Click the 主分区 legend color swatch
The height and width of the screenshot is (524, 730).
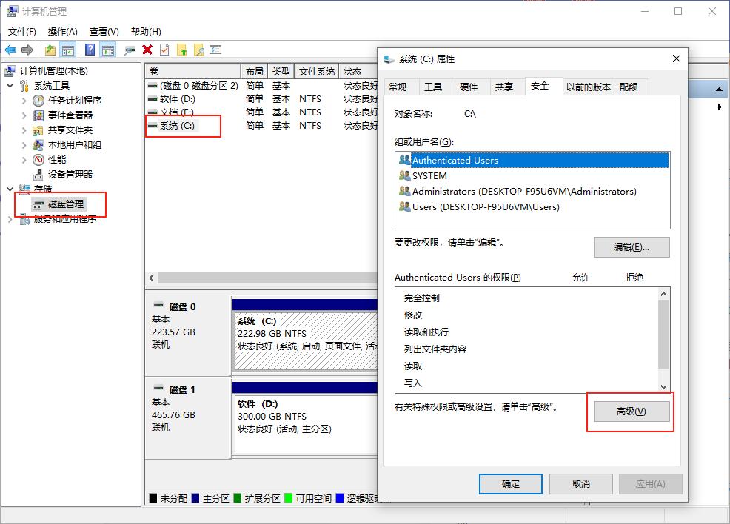[x=195, y=498]
